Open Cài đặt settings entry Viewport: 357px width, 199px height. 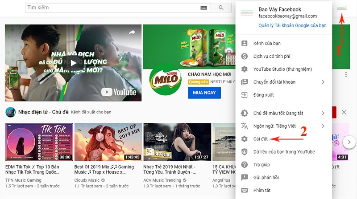coord(284,139)
